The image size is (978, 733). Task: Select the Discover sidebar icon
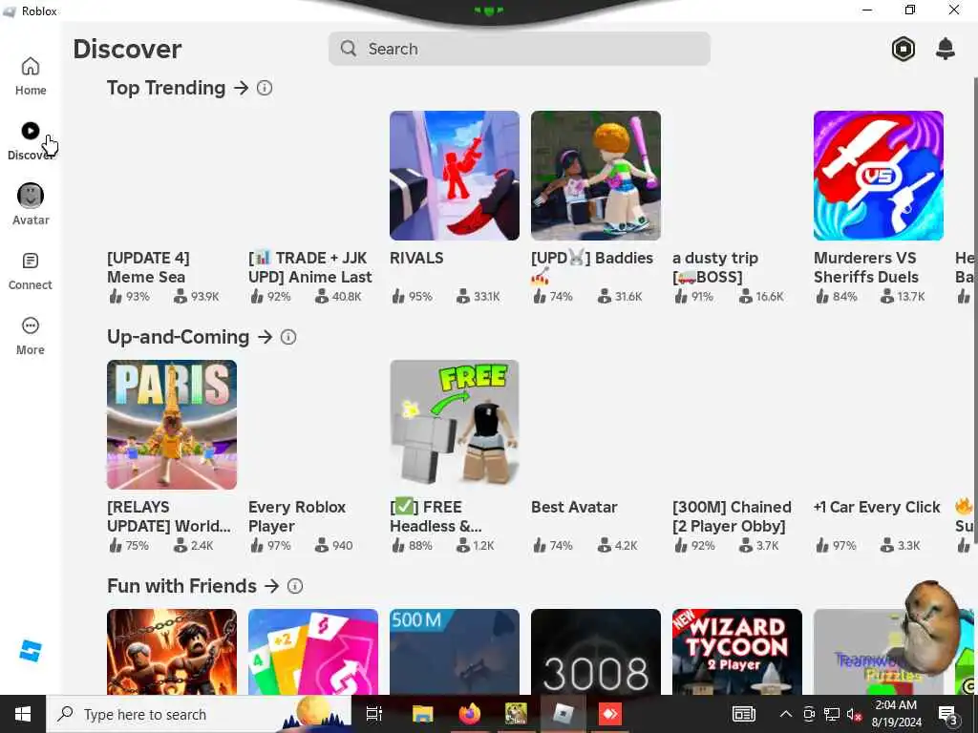click(30, 131)
